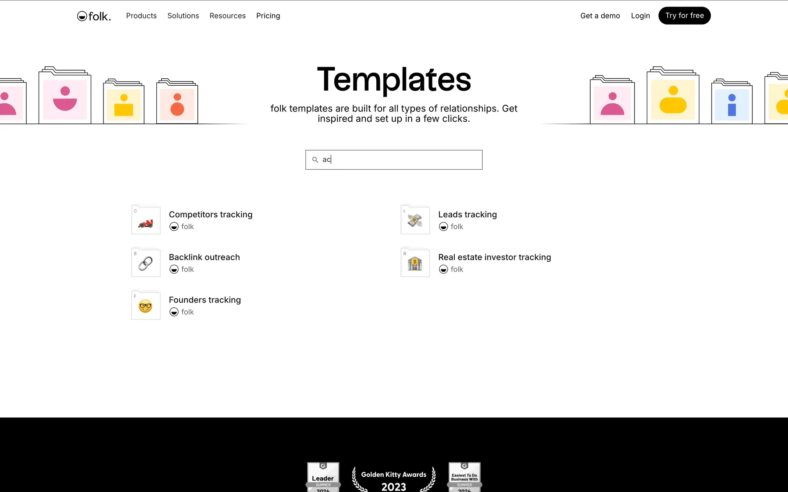Go to the Pricing page
This screenshot has width=788, height=492.
point(268,16)
